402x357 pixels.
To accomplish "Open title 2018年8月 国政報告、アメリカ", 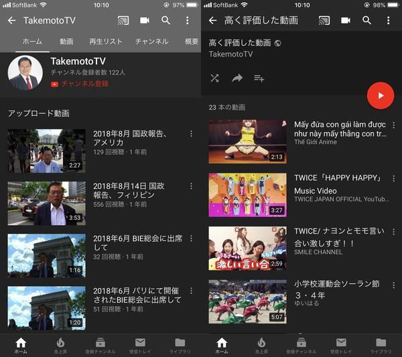I will (x=130, y=138).
